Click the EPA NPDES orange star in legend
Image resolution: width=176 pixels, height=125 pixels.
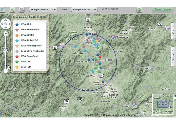17,35
